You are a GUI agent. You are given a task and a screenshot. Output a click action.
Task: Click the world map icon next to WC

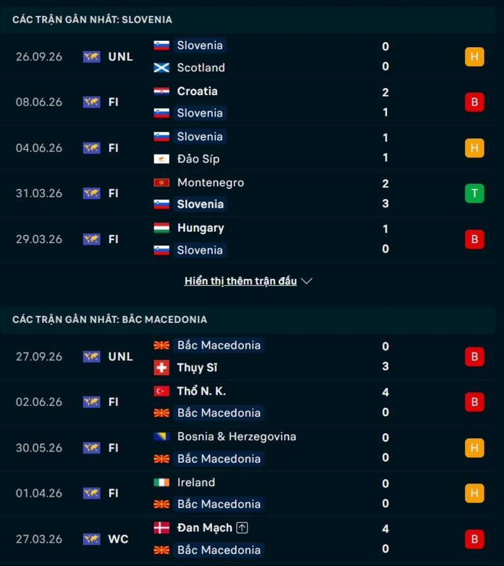tap(91, 540)
